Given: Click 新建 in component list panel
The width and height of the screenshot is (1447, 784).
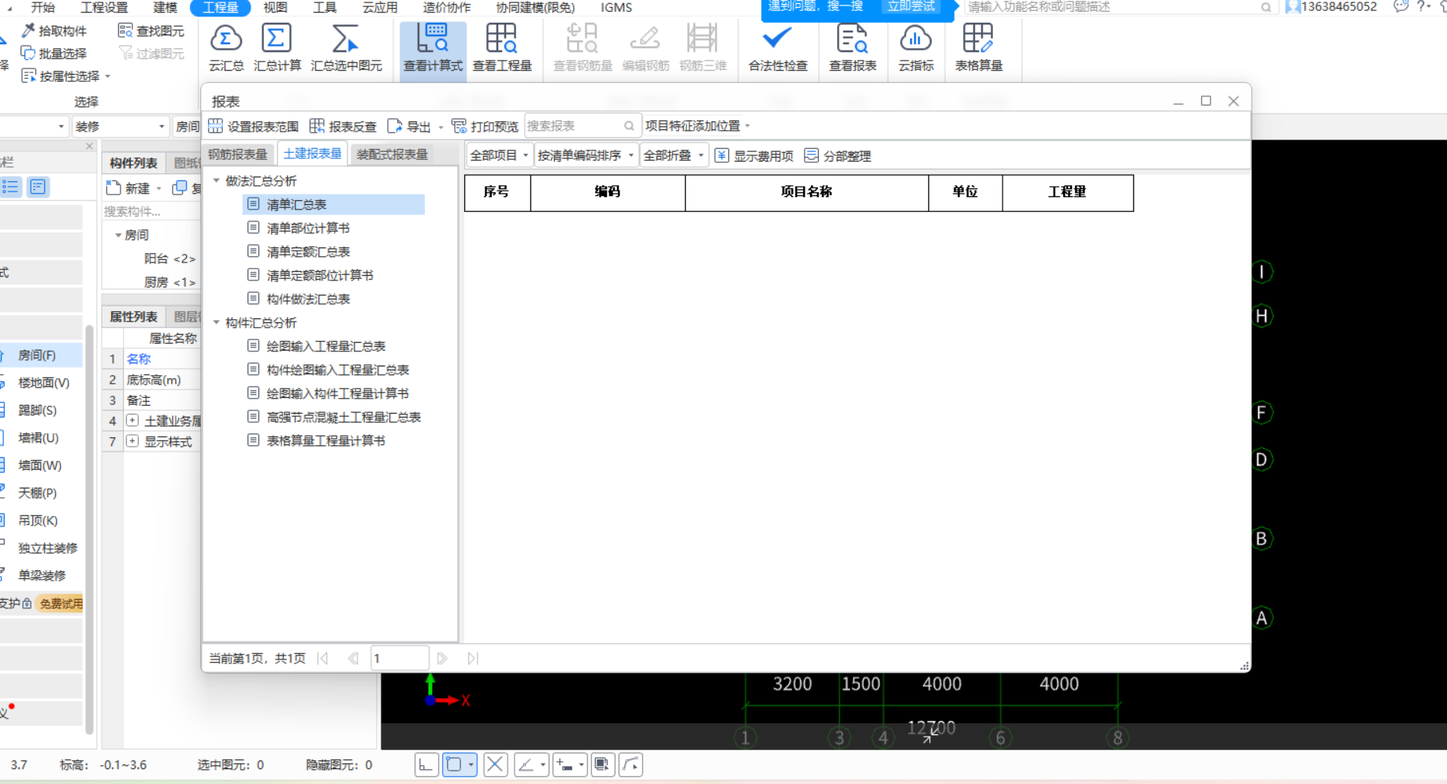Looking at the screenshot, I should click(128, 188).
